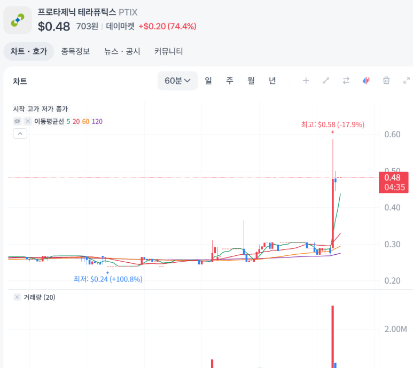Viewport: 413px width, 368px height.
Task: Open the candlestick chart type icon
Action: pyautogui.click(x=366, y=81)
